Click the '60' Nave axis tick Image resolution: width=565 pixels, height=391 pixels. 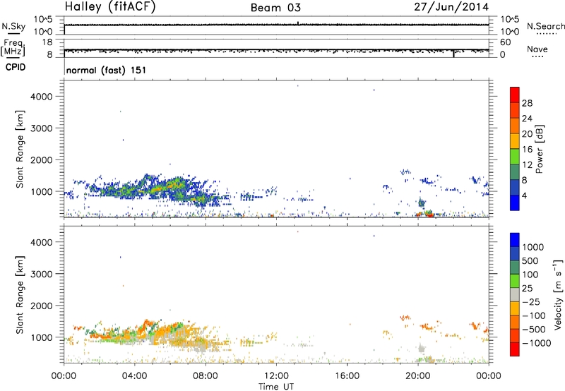click(505, 42)
